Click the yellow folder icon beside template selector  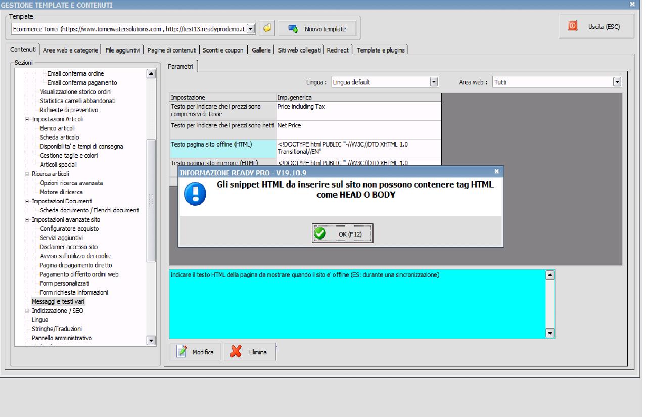(x=266, y=28)
